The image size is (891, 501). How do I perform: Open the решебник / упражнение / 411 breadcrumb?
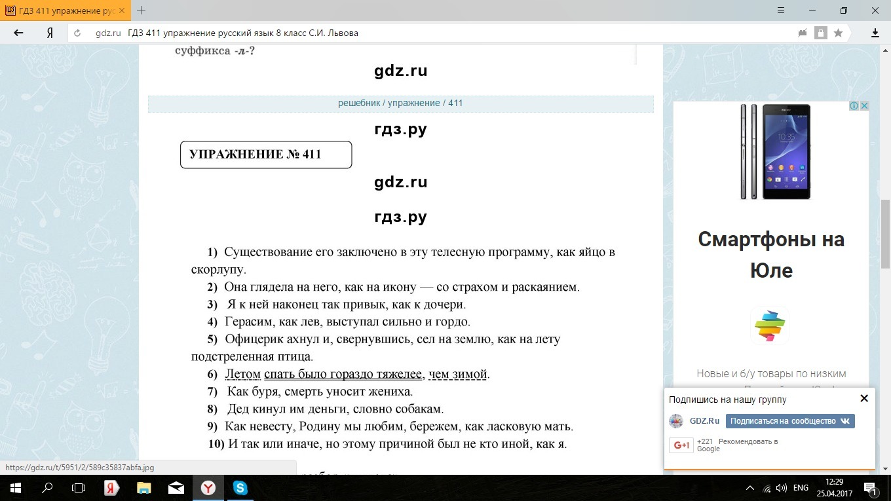coord(400,103)
